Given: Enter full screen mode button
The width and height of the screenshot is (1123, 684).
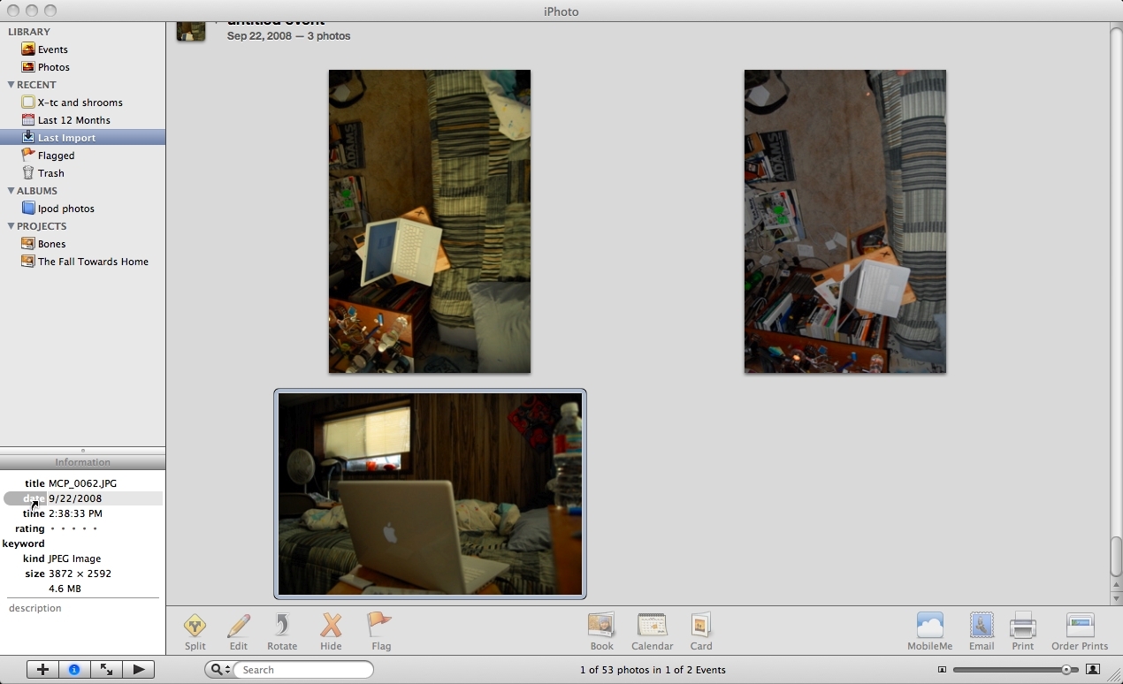Looking at the screenshot, I should pos(106,670).
